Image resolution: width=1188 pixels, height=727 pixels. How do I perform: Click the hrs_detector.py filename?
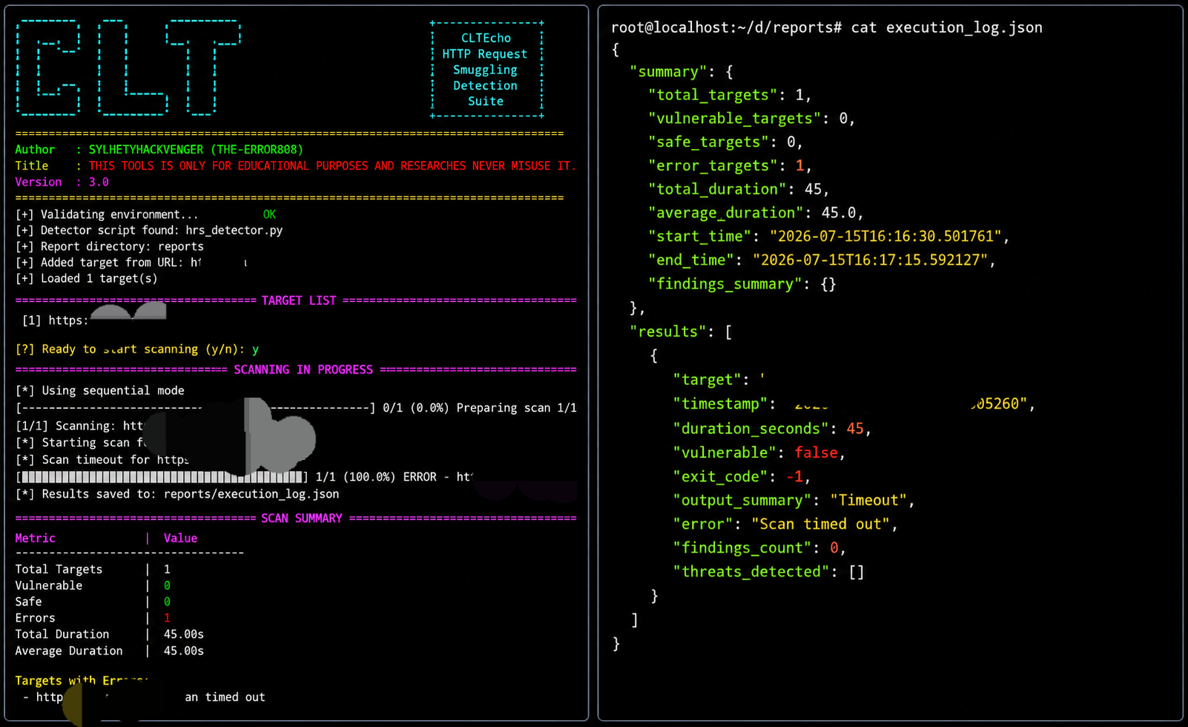pyautogui.click(x=234, y=230)
